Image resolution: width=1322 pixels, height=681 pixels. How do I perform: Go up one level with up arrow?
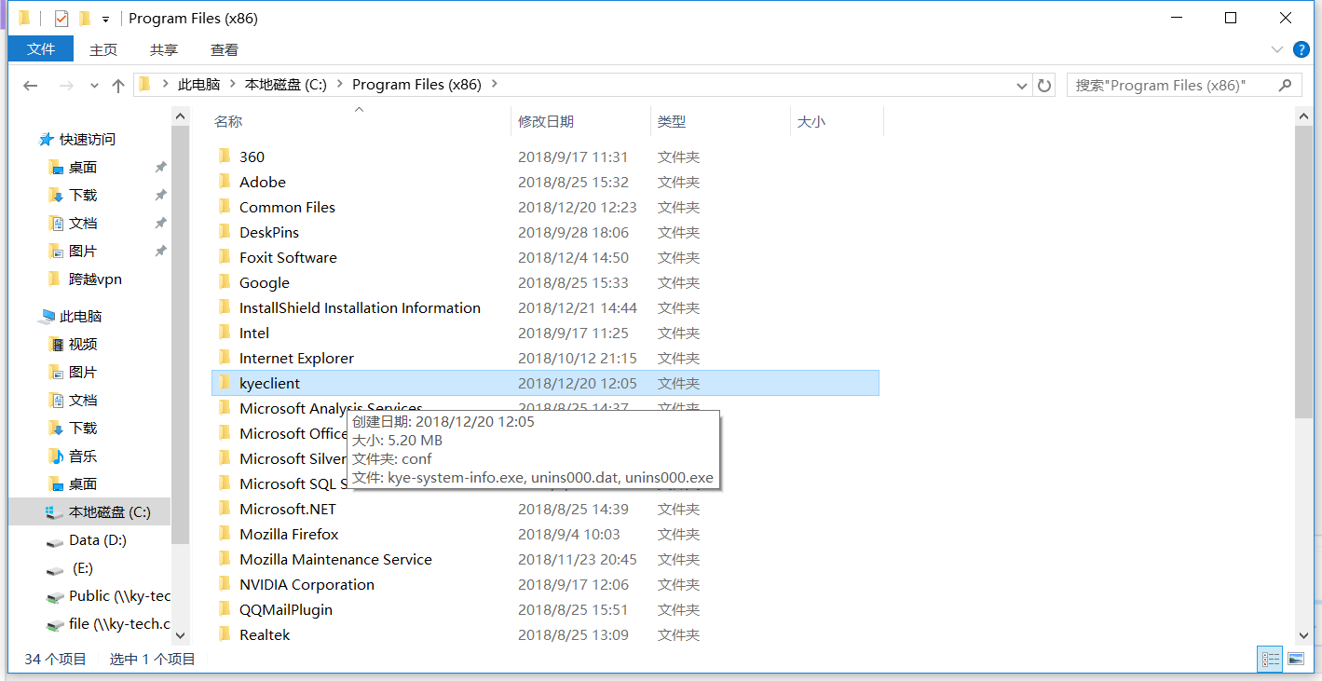coord(118,86)
